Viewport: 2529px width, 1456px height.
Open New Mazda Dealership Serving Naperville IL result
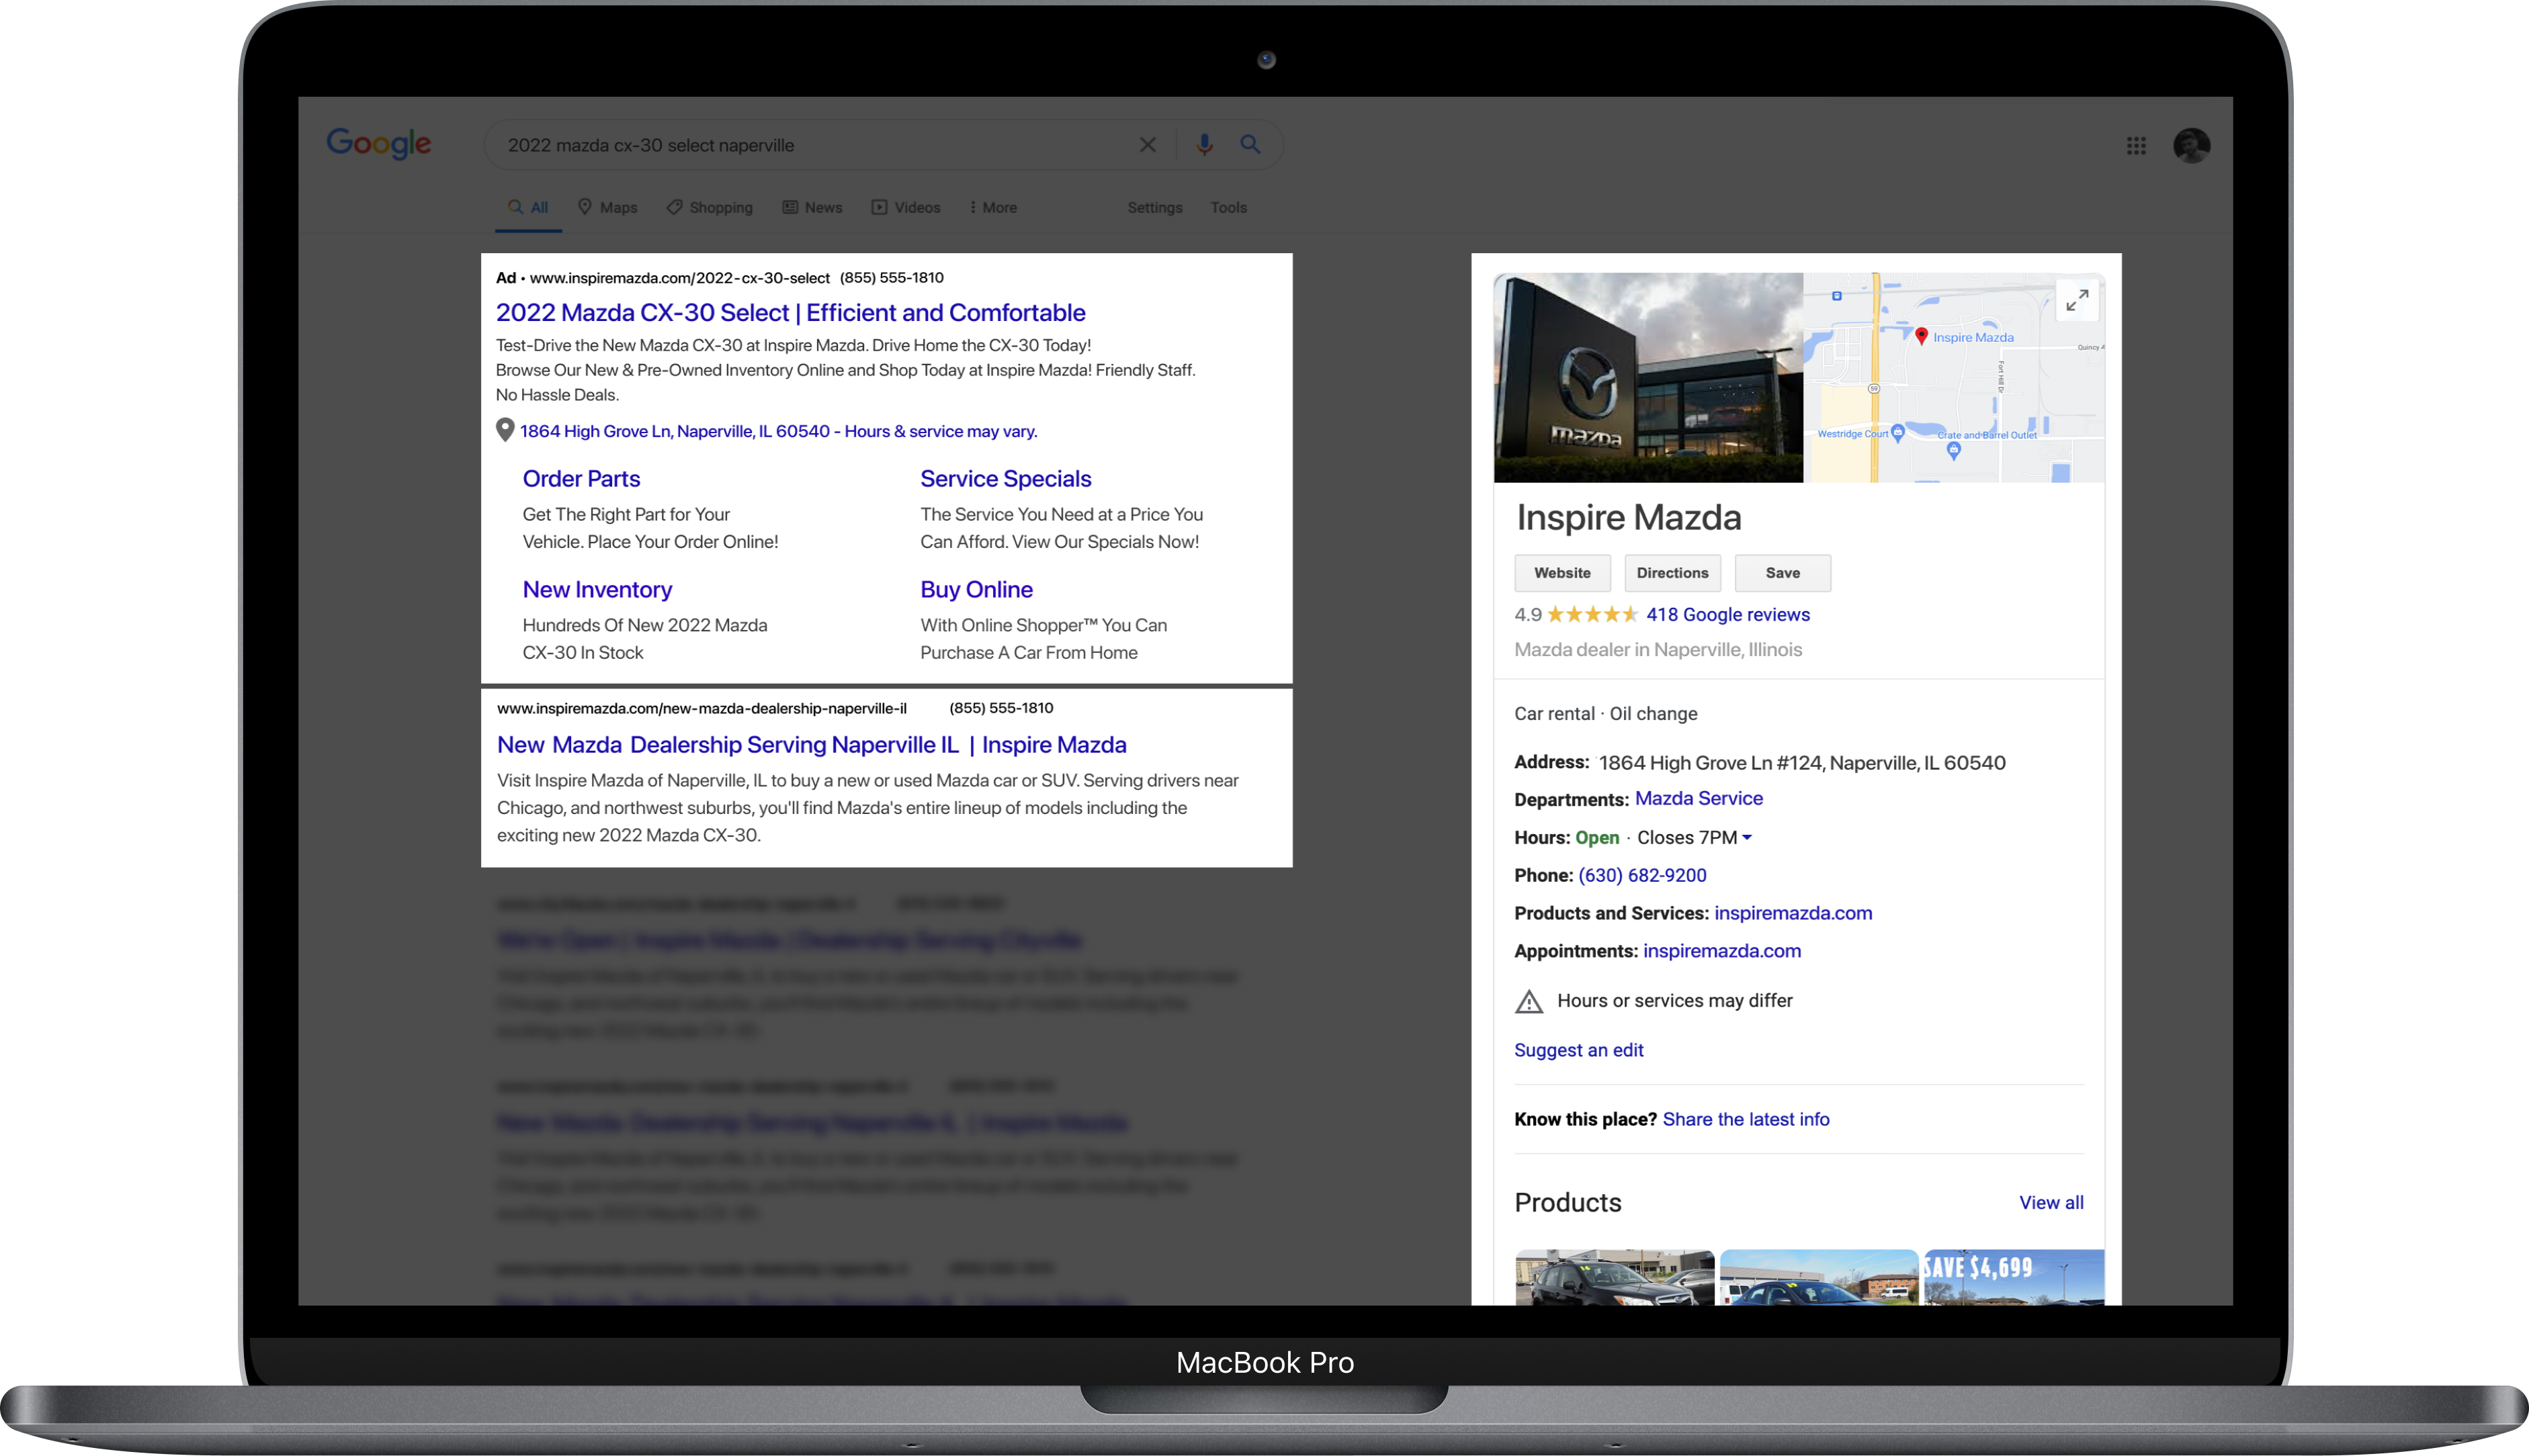tap(812, 744)
